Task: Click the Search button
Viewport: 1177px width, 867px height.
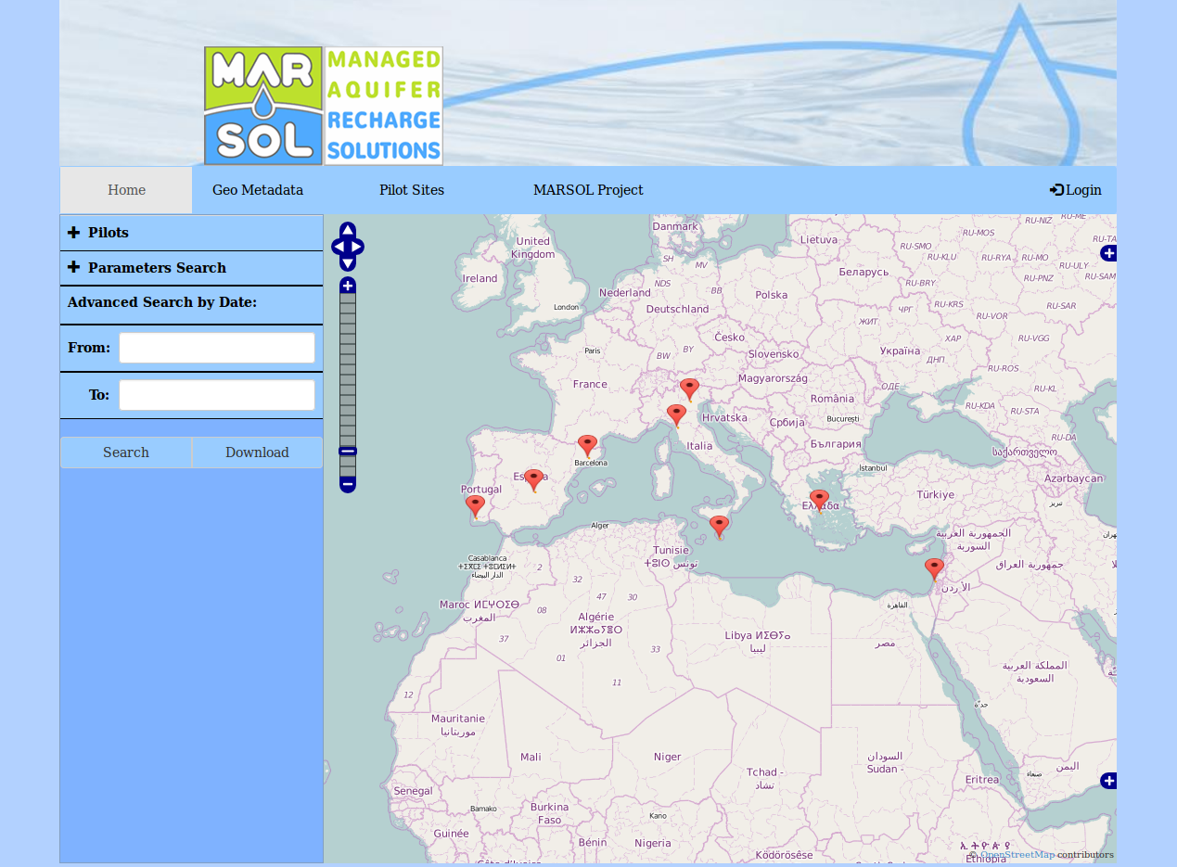Action: (126, 453)
